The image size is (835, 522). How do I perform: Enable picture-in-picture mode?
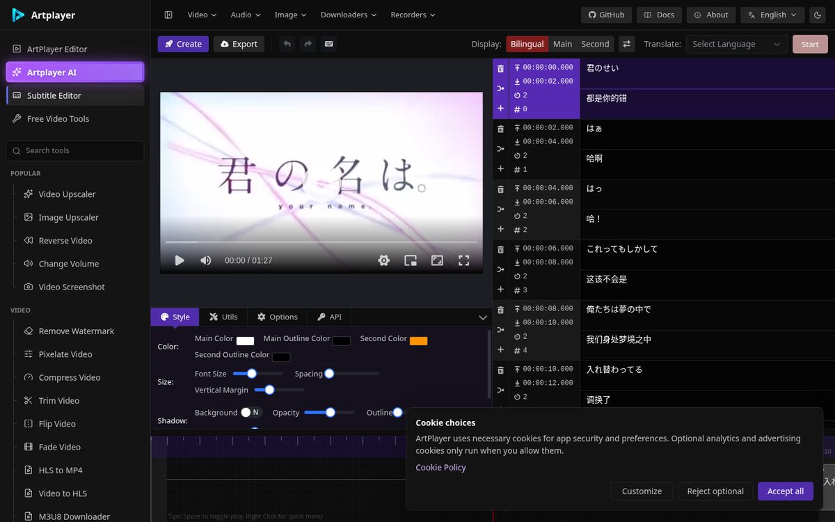pyautogui.click(x=411, y=260)
